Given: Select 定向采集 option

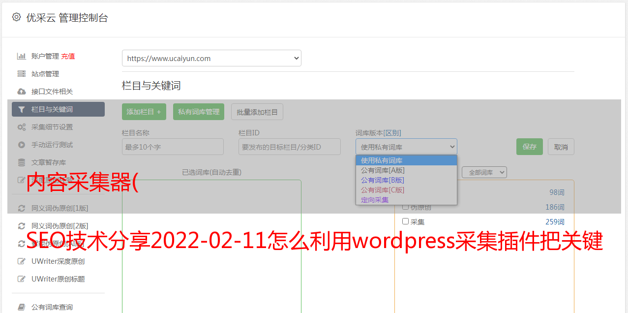Looking at the screenshot, I should pos(406,200).
